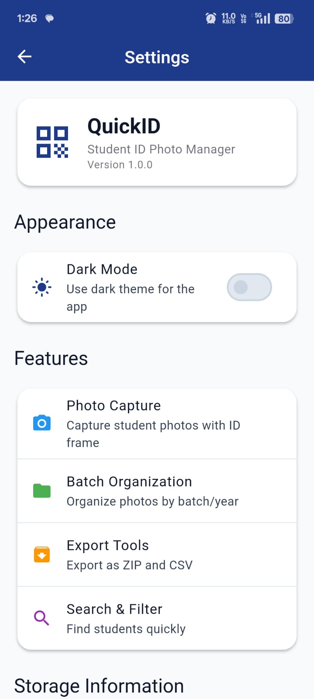Tap the sun brightness icon
Image resolution: width=314 pixels, height=699 pixels.
point(42,287)
